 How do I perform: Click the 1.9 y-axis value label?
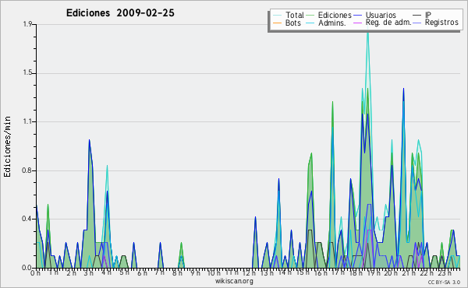pos(27,24)
